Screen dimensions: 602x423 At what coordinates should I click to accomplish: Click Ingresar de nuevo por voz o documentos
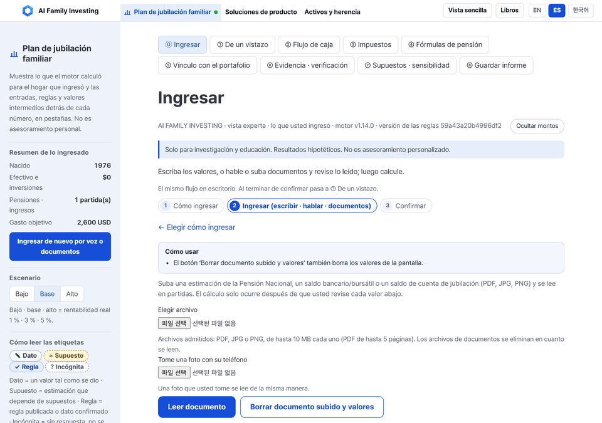60,246
